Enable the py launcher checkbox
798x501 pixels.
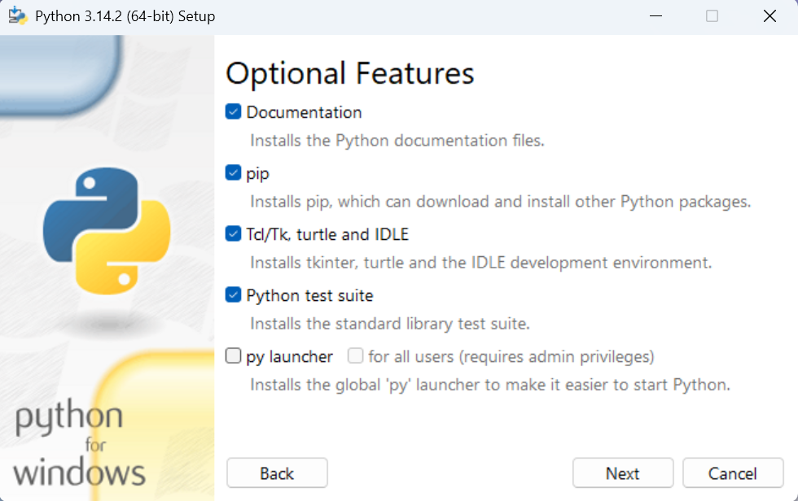(234, 356)
